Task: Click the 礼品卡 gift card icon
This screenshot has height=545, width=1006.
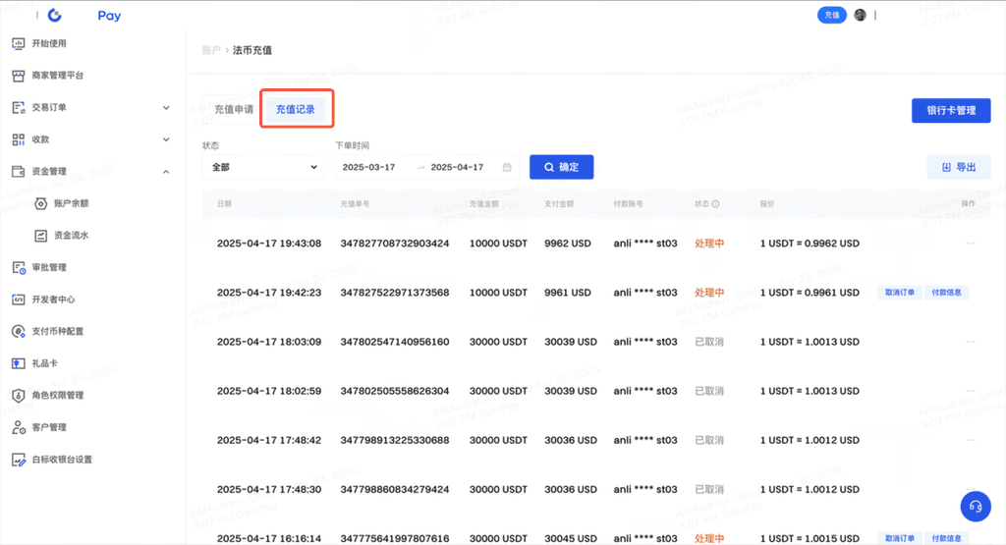Action: [18, 363]
